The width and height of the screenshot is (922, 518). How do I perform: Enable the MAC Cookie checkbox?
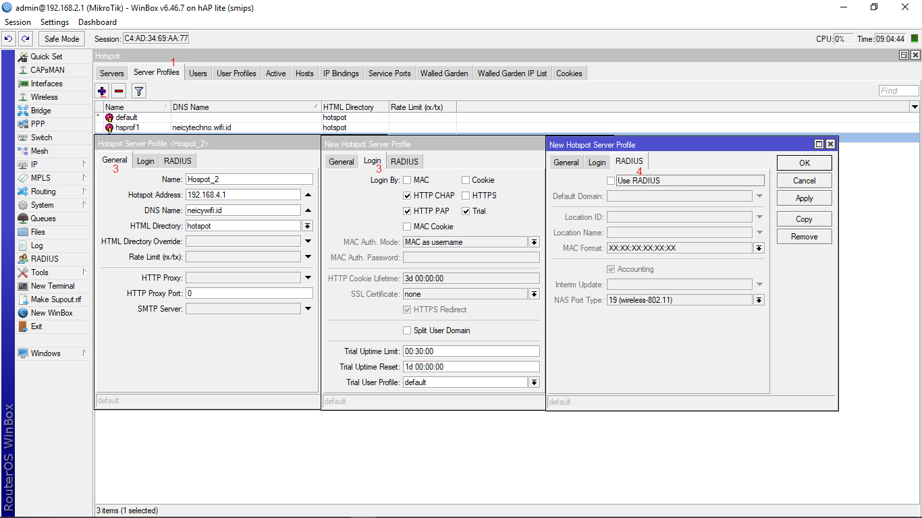(x=407, y=227)
